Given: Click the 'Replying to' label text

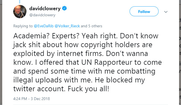Looking at the screenshot, I should (x=23, y=26).
